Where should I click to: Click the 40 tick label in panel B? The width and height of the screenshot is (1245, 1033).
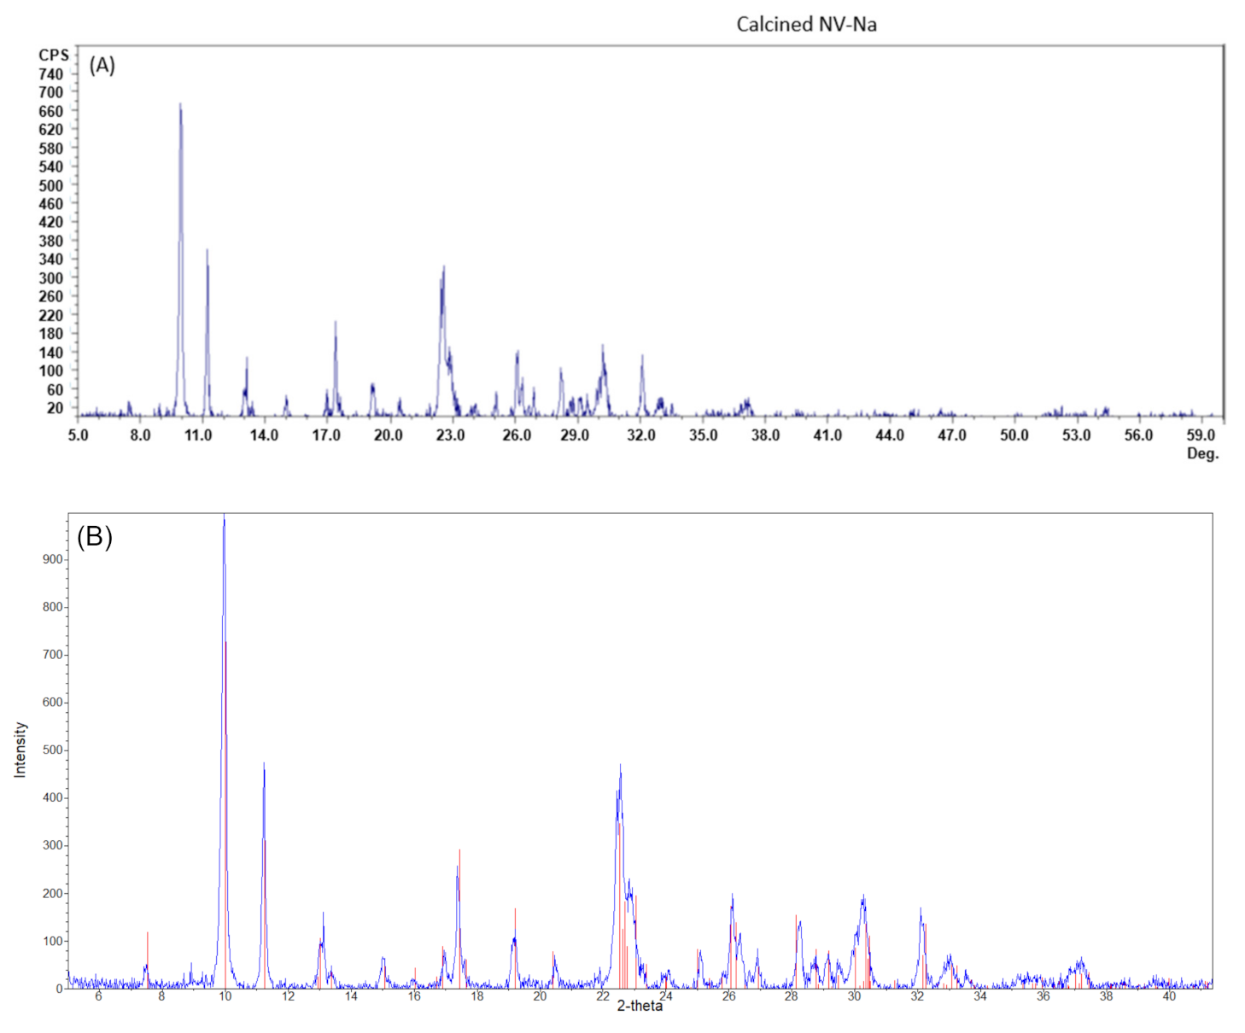point(1169,996)
